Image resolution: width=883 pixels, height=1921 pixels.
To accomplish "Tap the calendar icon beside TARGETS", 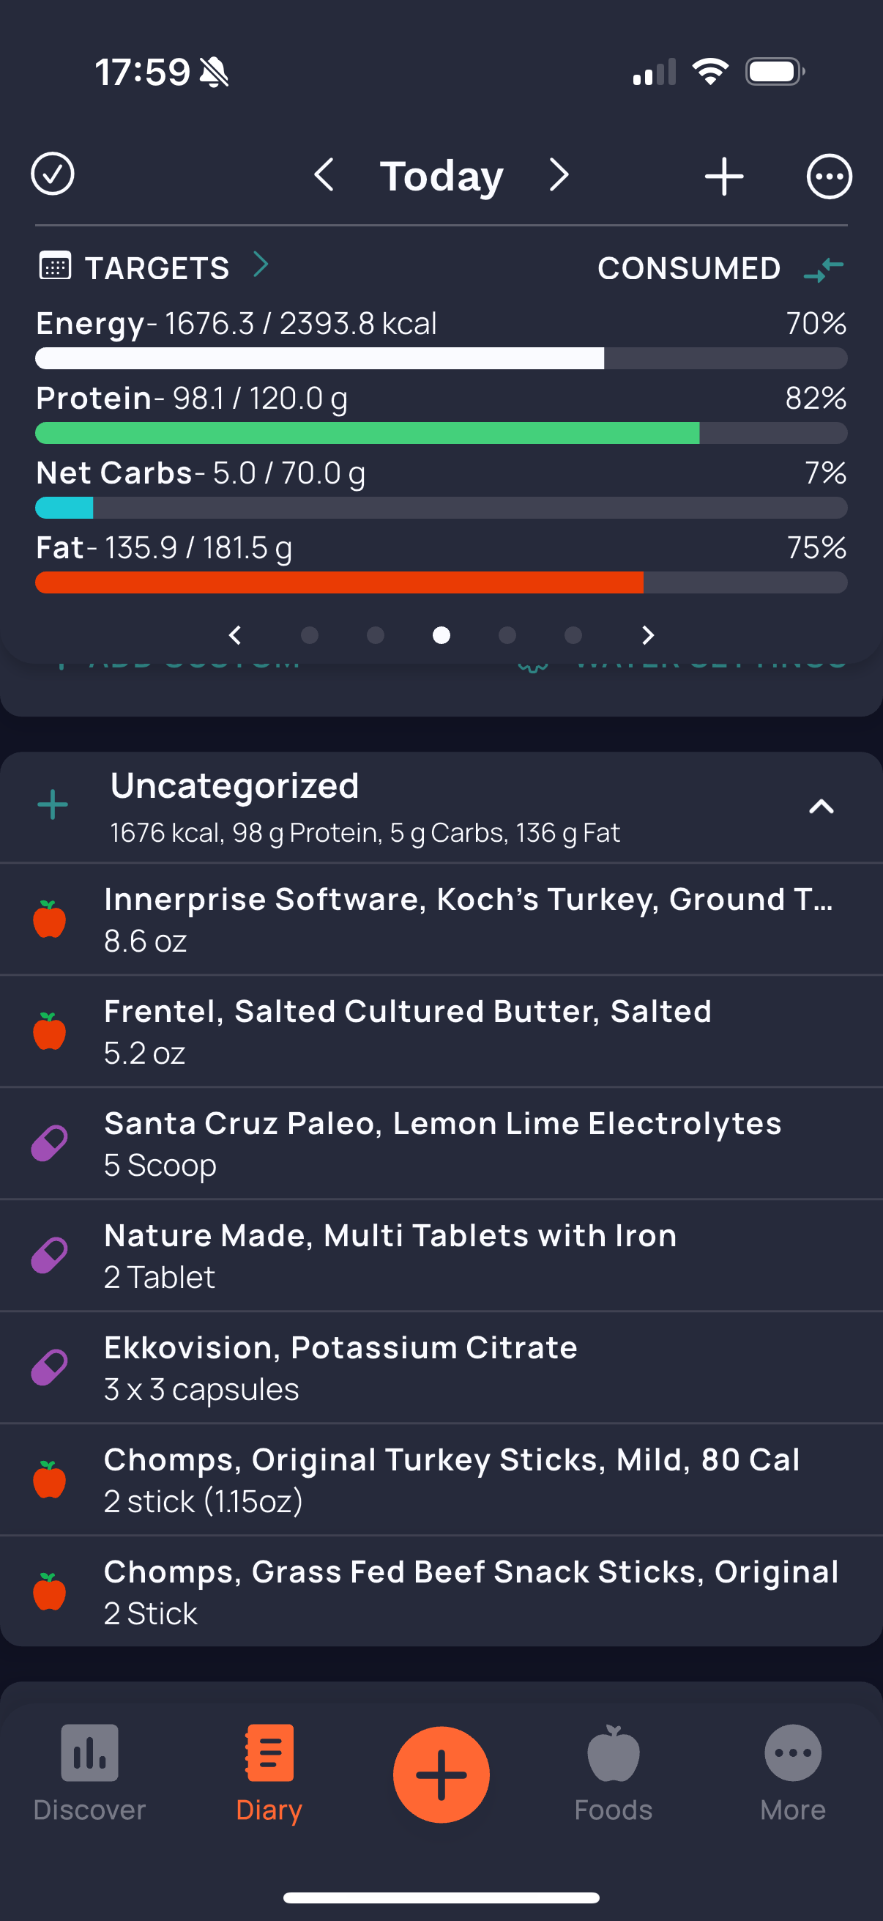I will coord(54,266).
